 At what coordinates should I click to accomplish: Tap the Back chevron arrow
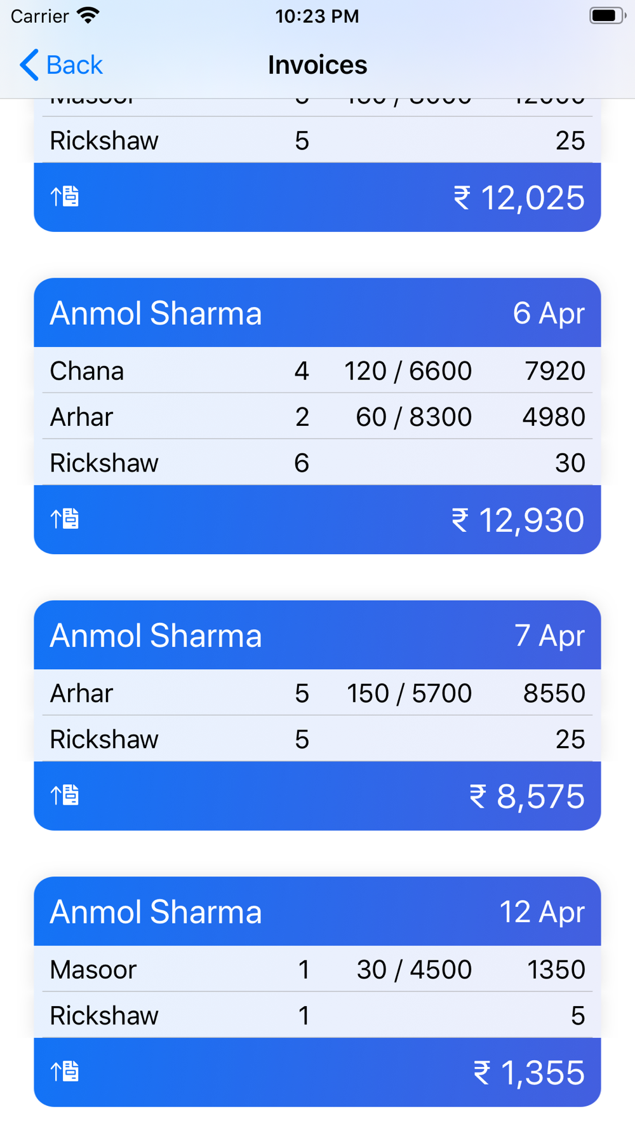[29, 65]
